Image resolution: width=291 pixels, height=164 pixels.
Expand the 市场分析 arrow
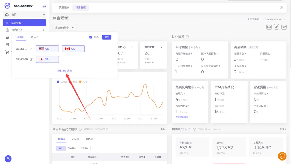[x=44, y=30]
